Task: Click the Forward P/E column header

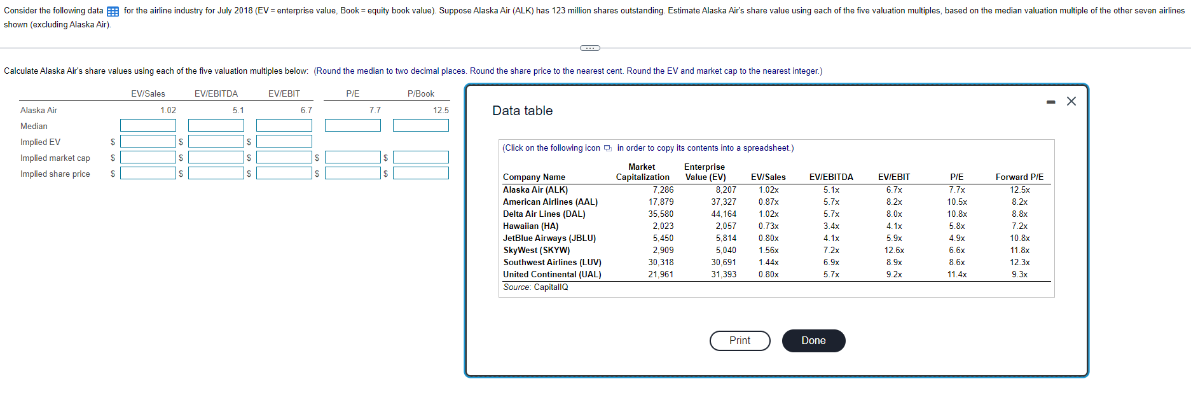Action: point(1019,177)
